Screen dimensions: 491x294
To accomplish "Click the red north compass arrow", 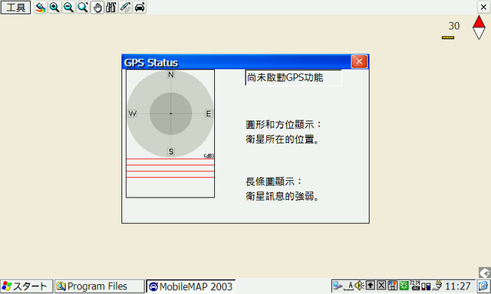I will (479, 22).
